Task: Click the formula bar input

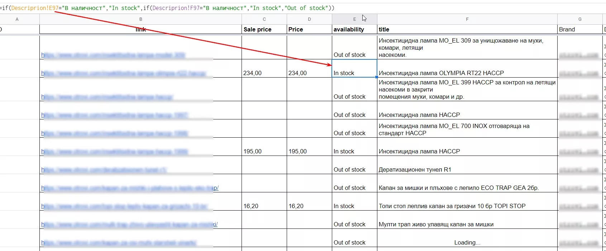Action: tap(303, 8)
